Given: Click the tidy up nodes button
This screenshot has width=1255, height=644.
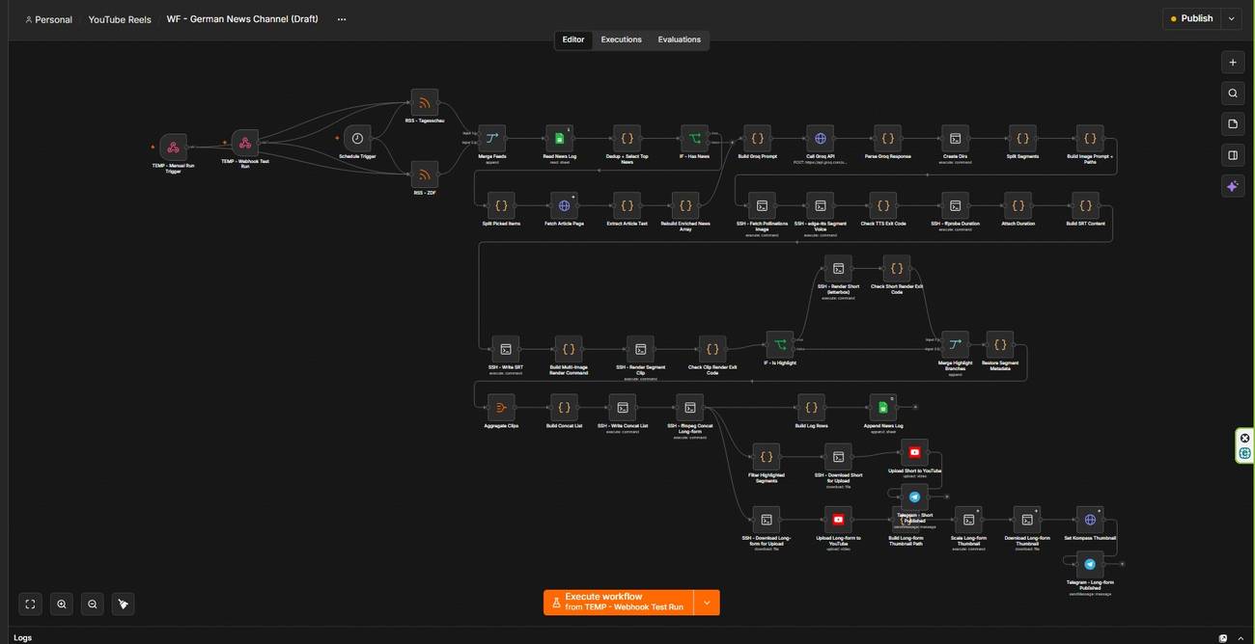Looking at the screenshot, I should pyautogui.click(x=124, y=604).
